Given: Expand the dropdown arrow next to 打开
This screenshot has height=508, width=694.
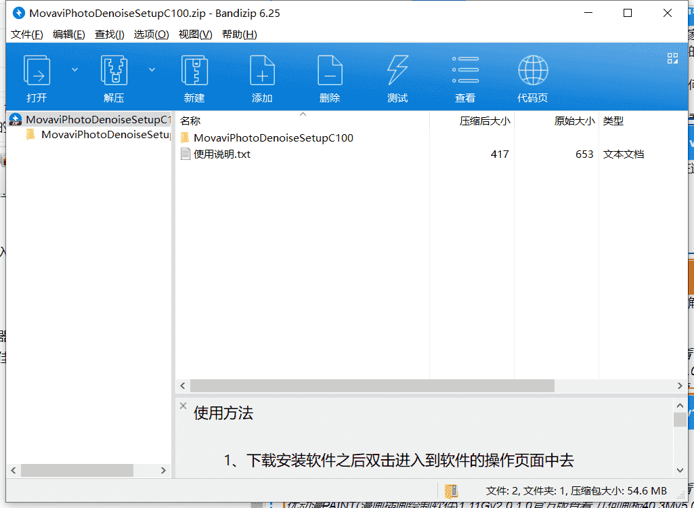Looking at the screenshot, I should (74, 70).
